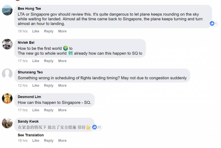Open Sandy Kwok's profile picture
Viewport: 221px width, 148px height.
(7, 123)
